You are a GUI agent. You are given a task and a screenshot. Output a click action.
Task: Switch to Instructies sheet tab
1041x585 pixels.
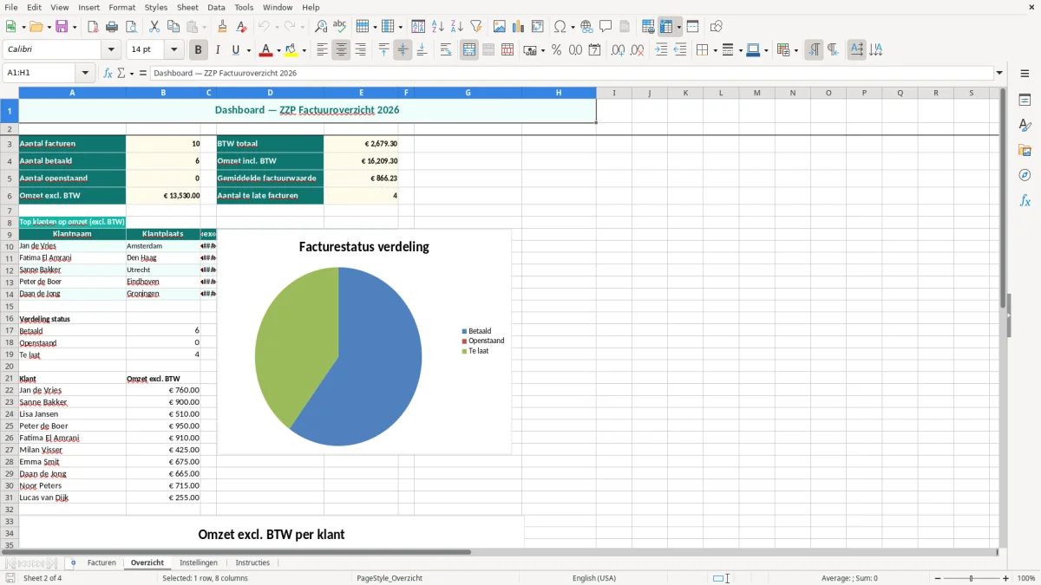(x=252, y=562)
